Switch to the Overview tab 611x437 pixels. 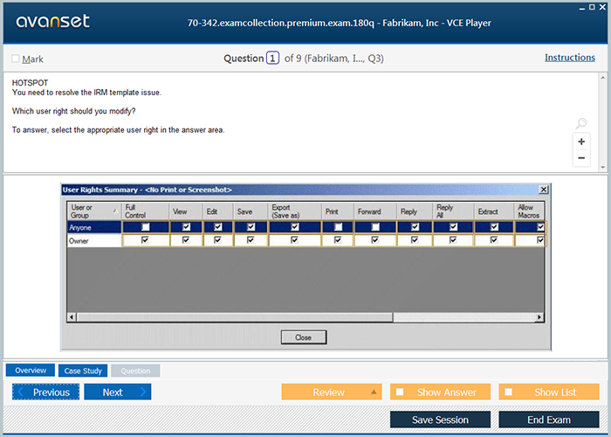(x=31, y=371)
